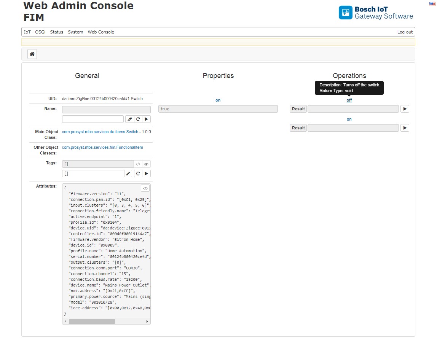Click the Bosch IoT Gateway Software logo

click(375, 12)
